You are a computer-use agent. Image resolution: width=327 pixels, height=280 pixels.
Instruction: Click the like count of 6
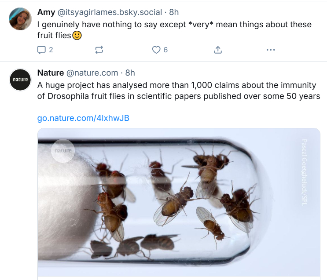click(x=165, y=50)
